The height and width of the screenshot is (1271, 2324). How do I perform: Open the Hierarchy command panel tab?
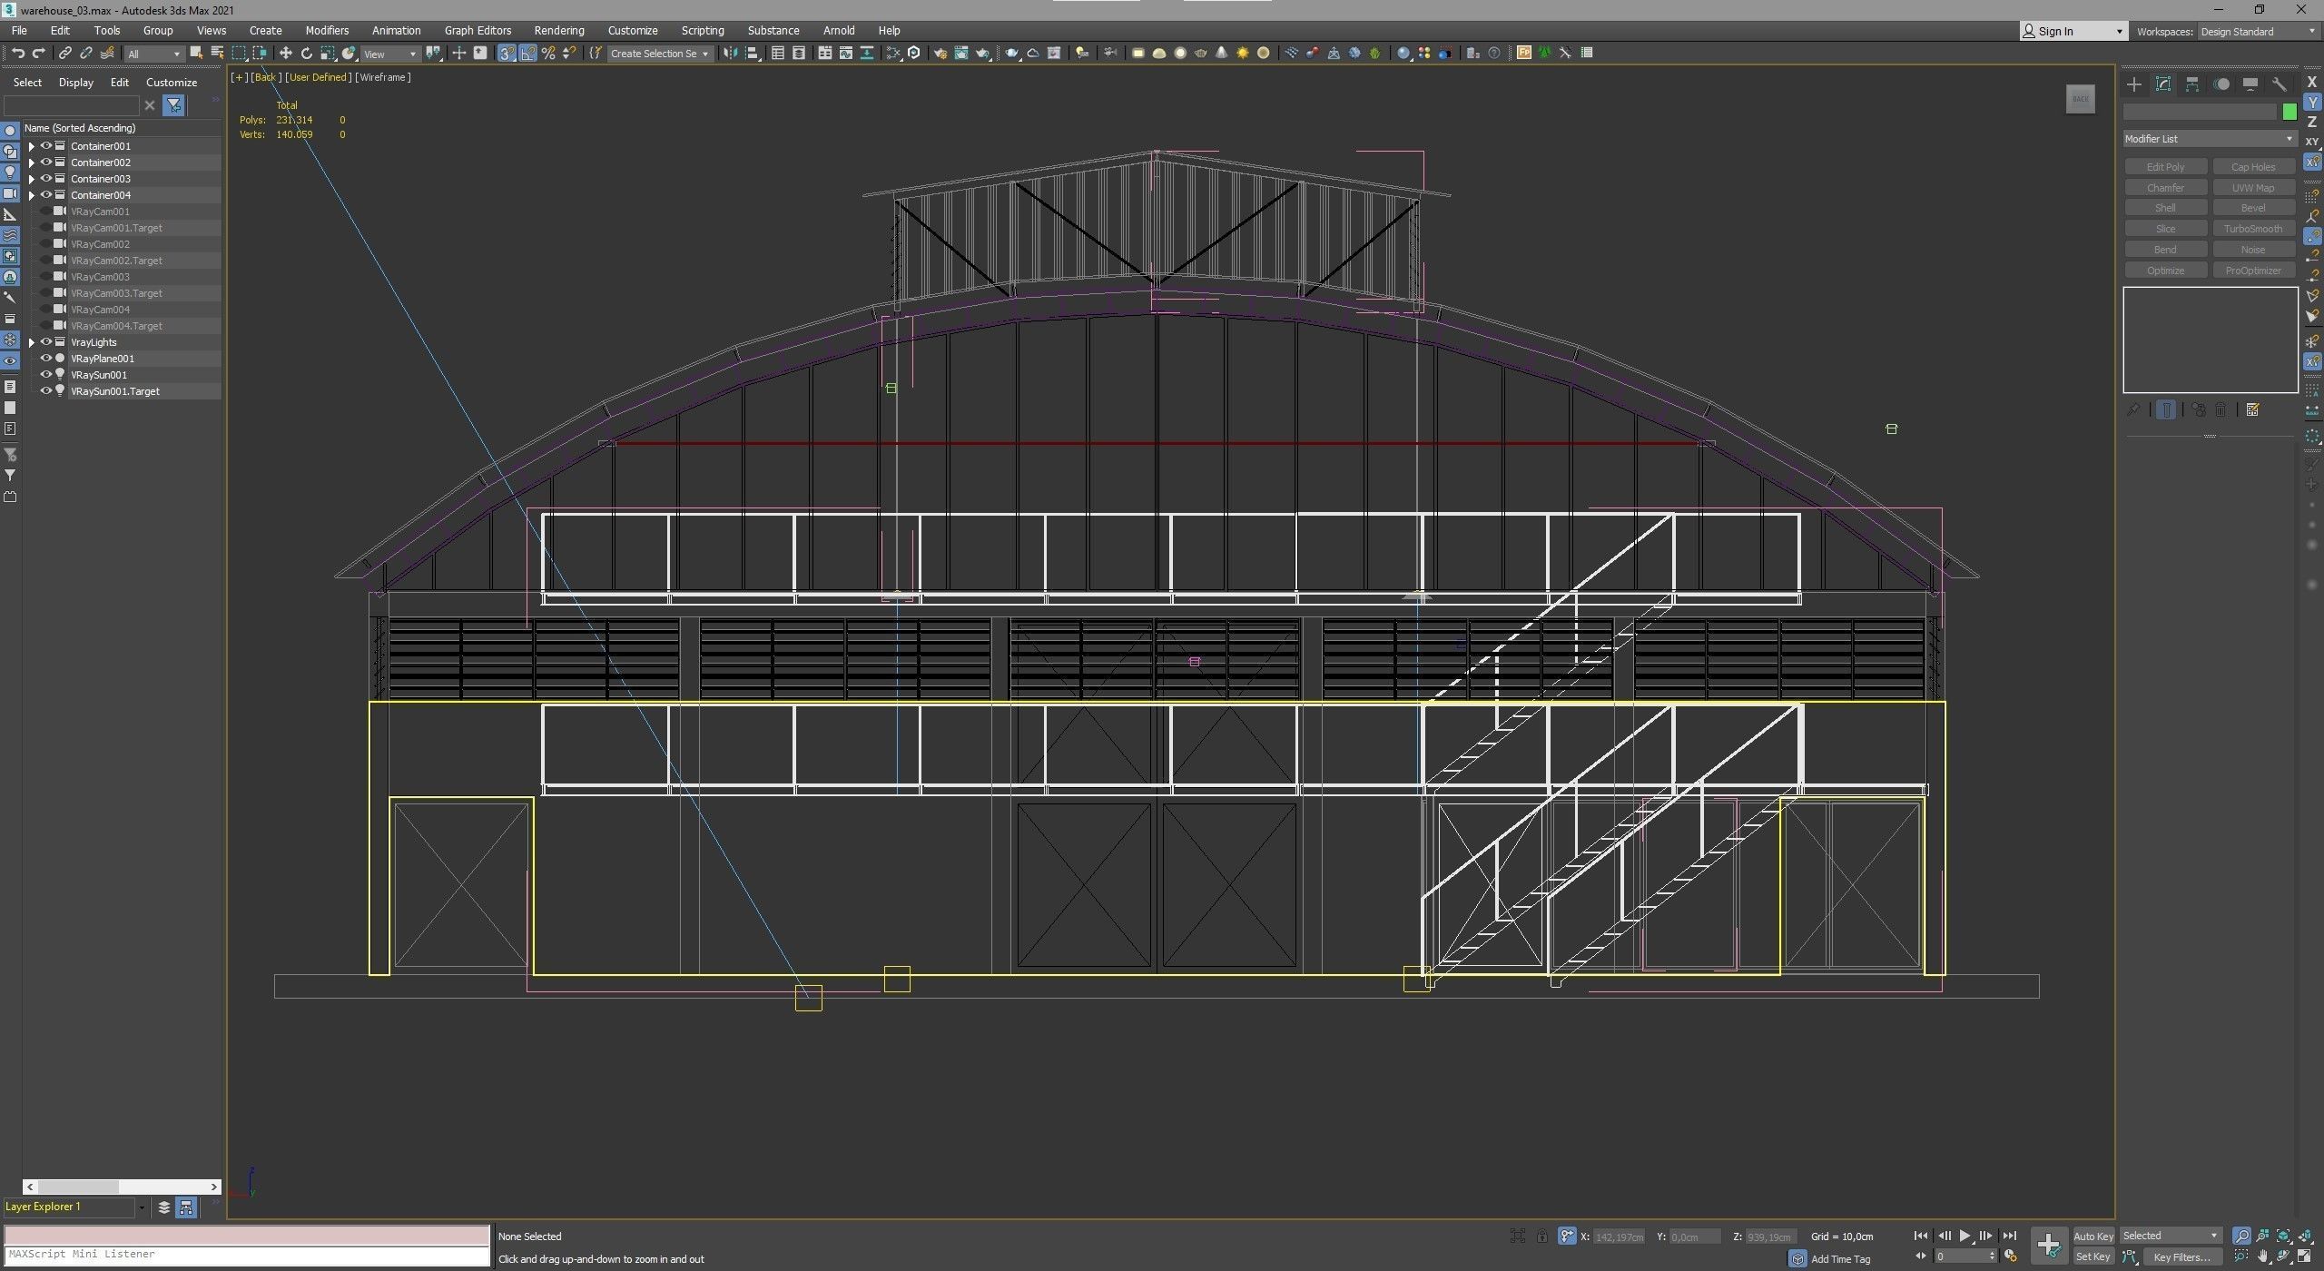(x=2192, y=84)
